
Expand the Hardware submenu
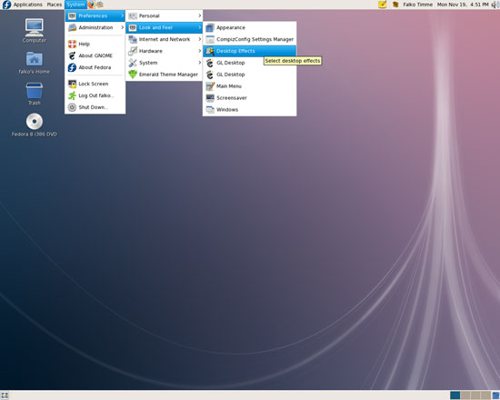pyautogui.click(x=165, y=51)
